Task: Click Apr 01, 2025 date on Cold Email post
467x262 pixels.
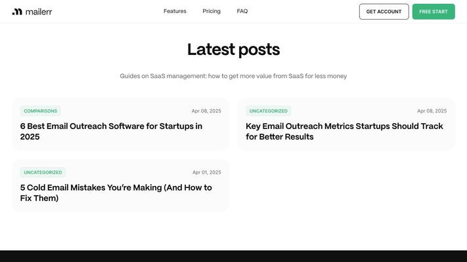Action: (207, 172)
